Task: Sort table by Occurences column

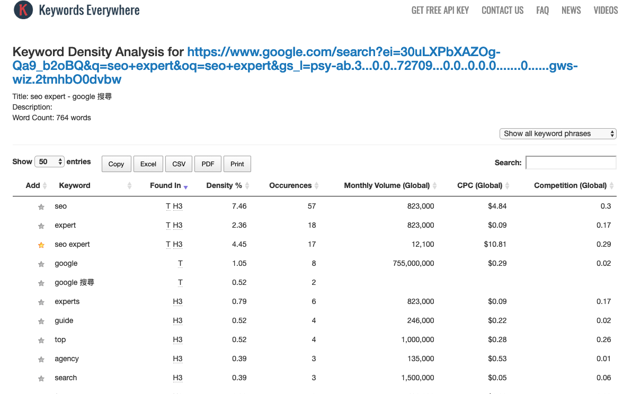Action: (294, 185)
